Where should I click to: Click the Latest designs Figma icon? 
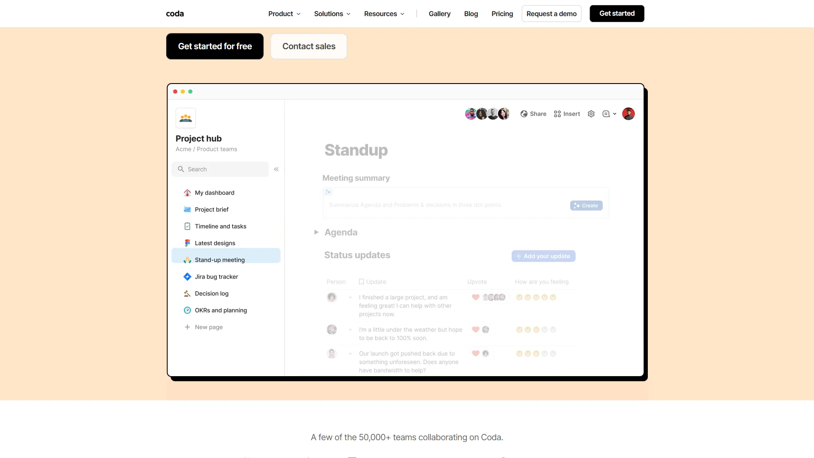187,243
